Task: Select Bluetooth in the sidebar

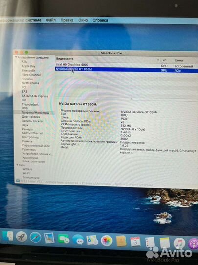Action: [28, 70]
